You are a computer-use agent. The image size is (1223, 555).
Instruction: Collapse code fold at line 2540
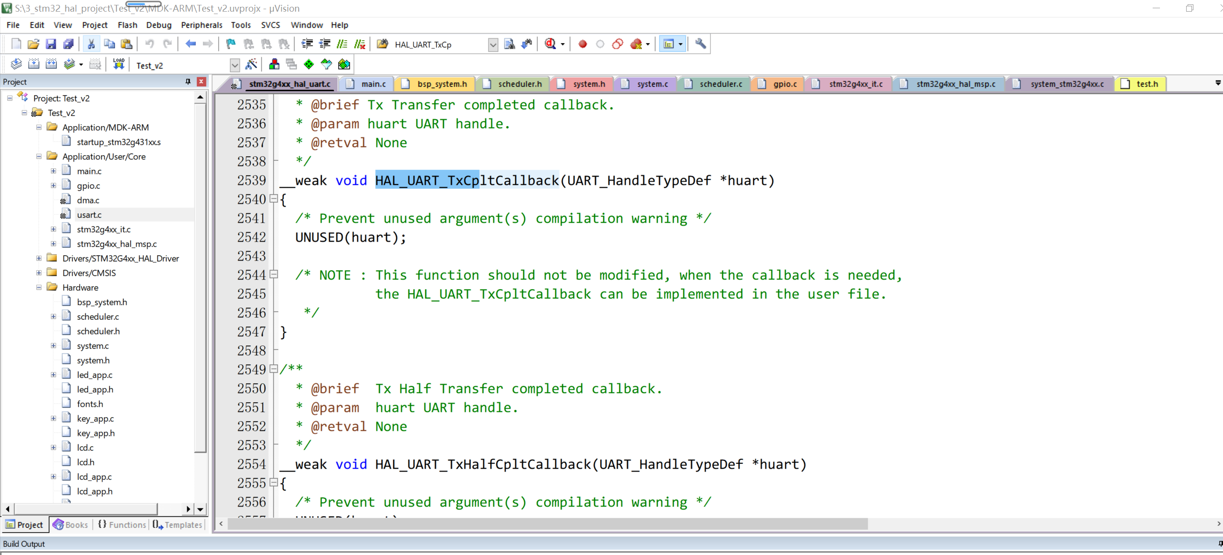click(274, 198)
